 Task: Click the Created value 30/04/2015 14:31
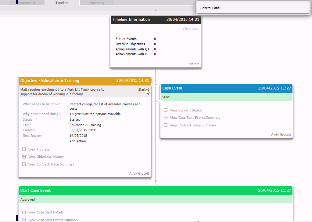tap(83, 130)
